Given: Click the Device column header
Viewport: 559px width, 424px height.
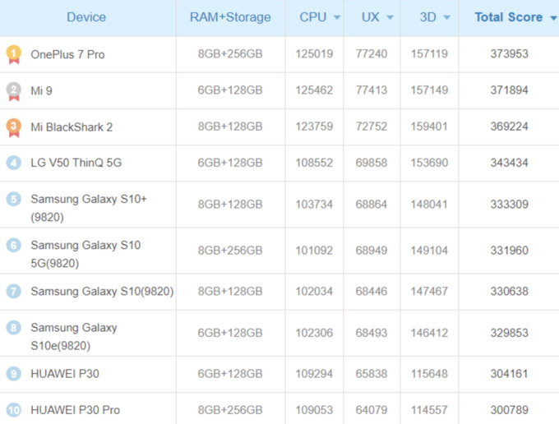Looking at the screenshot, I should (x=86, y=17).
